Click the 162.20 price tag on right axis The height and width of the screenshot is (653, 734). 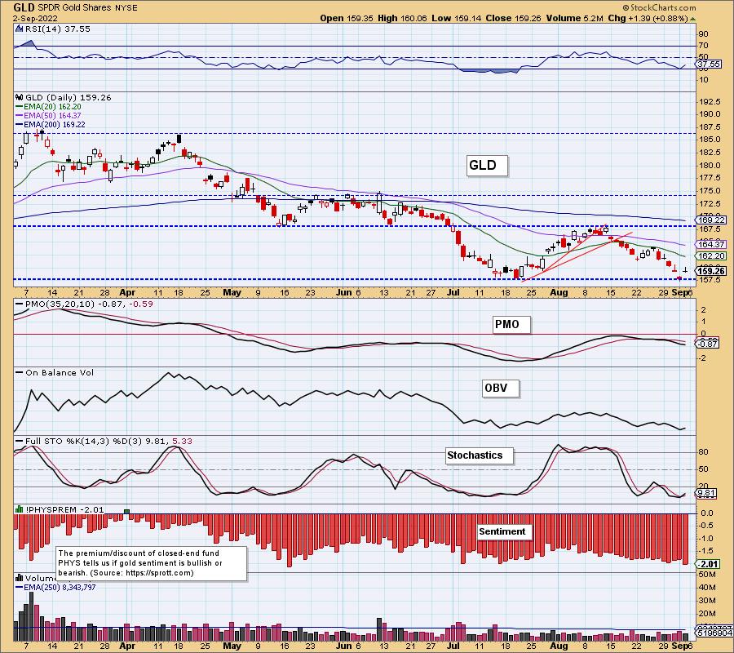(711, 255)
